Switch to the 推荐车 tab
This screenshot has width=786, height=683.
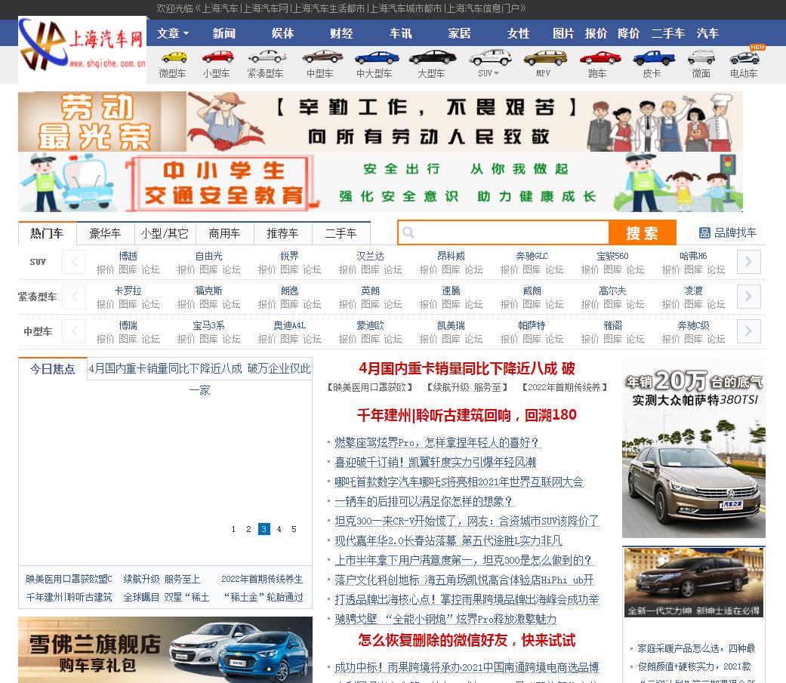[x=282, y=233]
